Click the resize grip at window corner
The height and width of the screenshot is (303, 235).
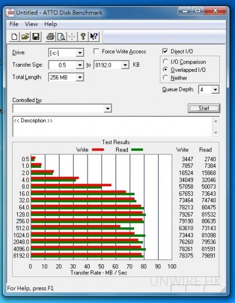tap(223, 290)
